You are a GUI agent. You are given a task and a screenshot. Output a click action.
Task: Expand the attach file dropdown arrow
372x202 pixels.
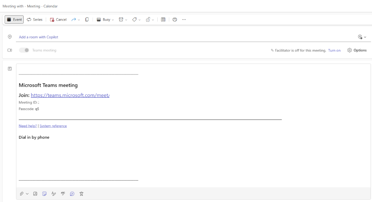click(x=27, y=194)
